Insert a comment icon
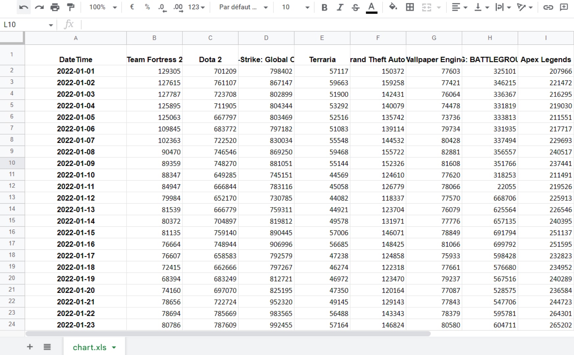Screen dimensions: 574x355 (x=564, y=7)
